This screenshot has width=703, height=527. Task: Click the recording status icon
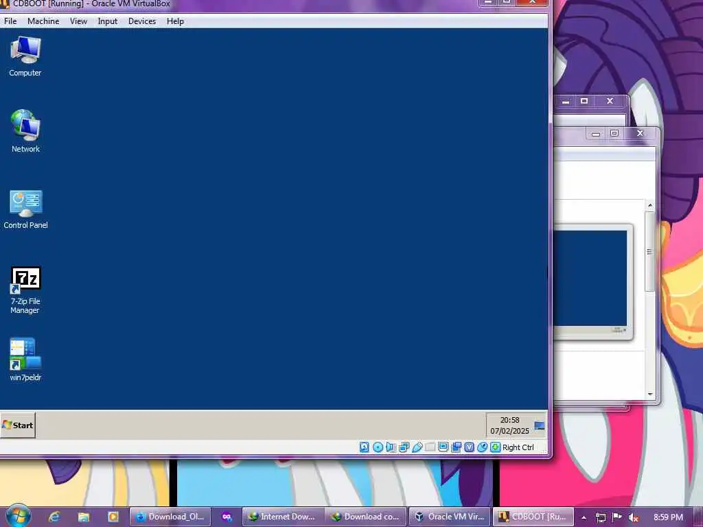[456, 447]
